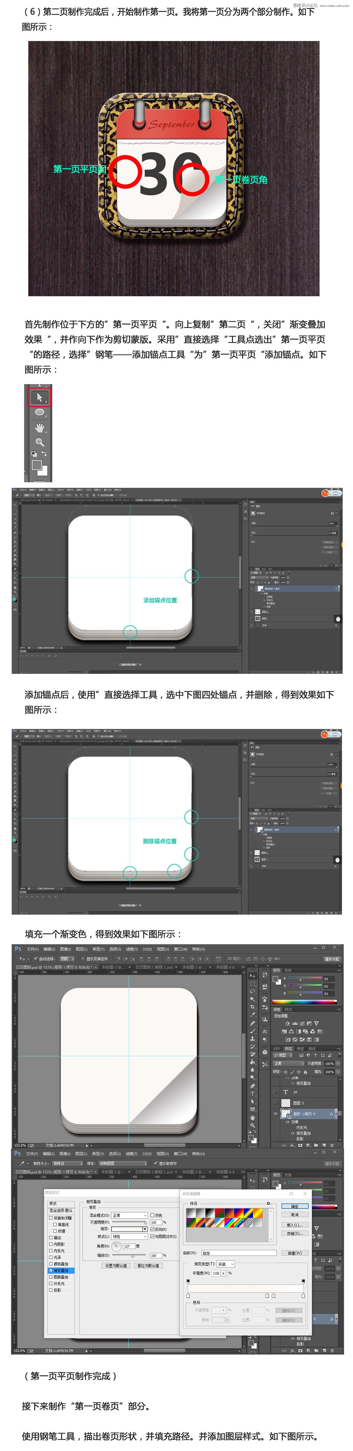Click 新建(W) in the Gradient Editor
The image size is (353, 1451).
click(295, 1253)
